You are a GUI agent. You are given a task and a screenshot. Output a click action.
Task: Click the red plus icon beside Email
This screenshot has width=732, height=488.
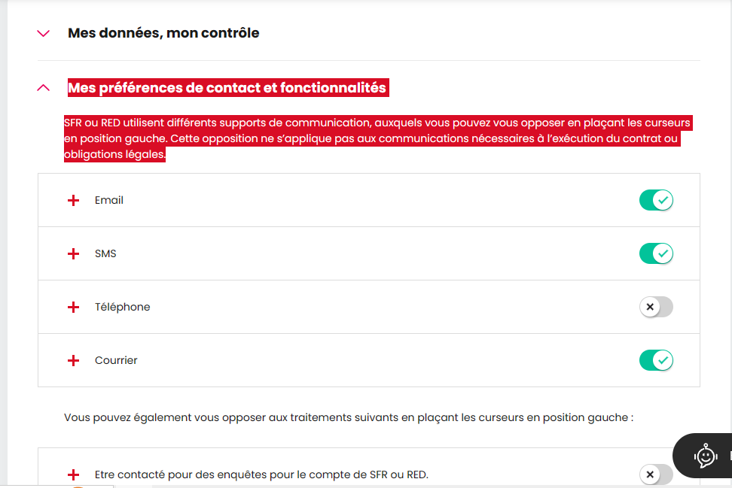73,201
